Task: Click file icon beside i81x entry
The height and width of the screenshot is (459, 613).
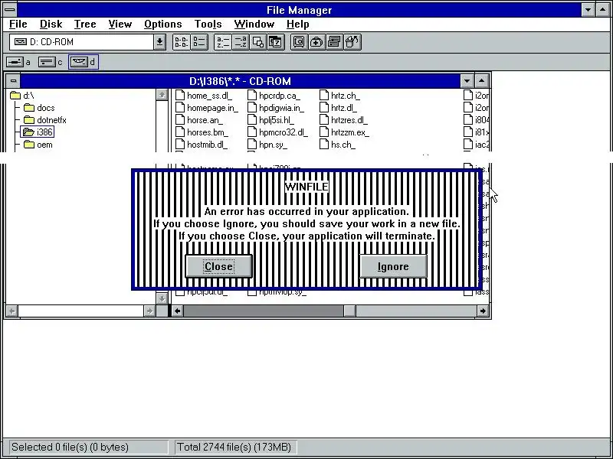Action: 468,132
